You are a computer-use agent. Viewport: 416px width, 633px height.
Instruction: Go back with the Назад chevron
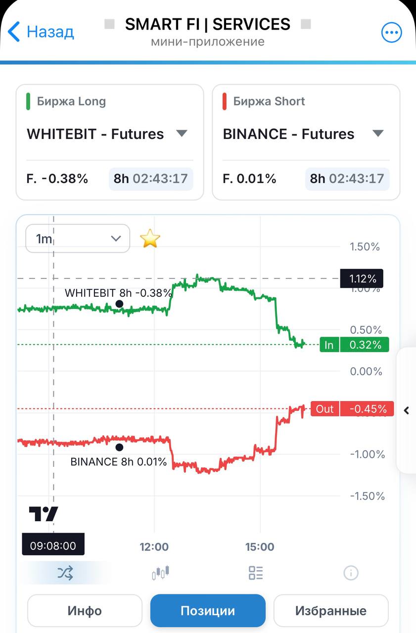pos(41,32)
